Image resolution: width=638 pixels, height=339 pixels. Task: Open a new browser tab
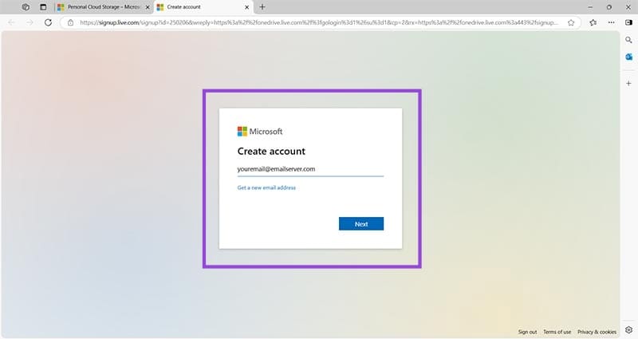262,7
